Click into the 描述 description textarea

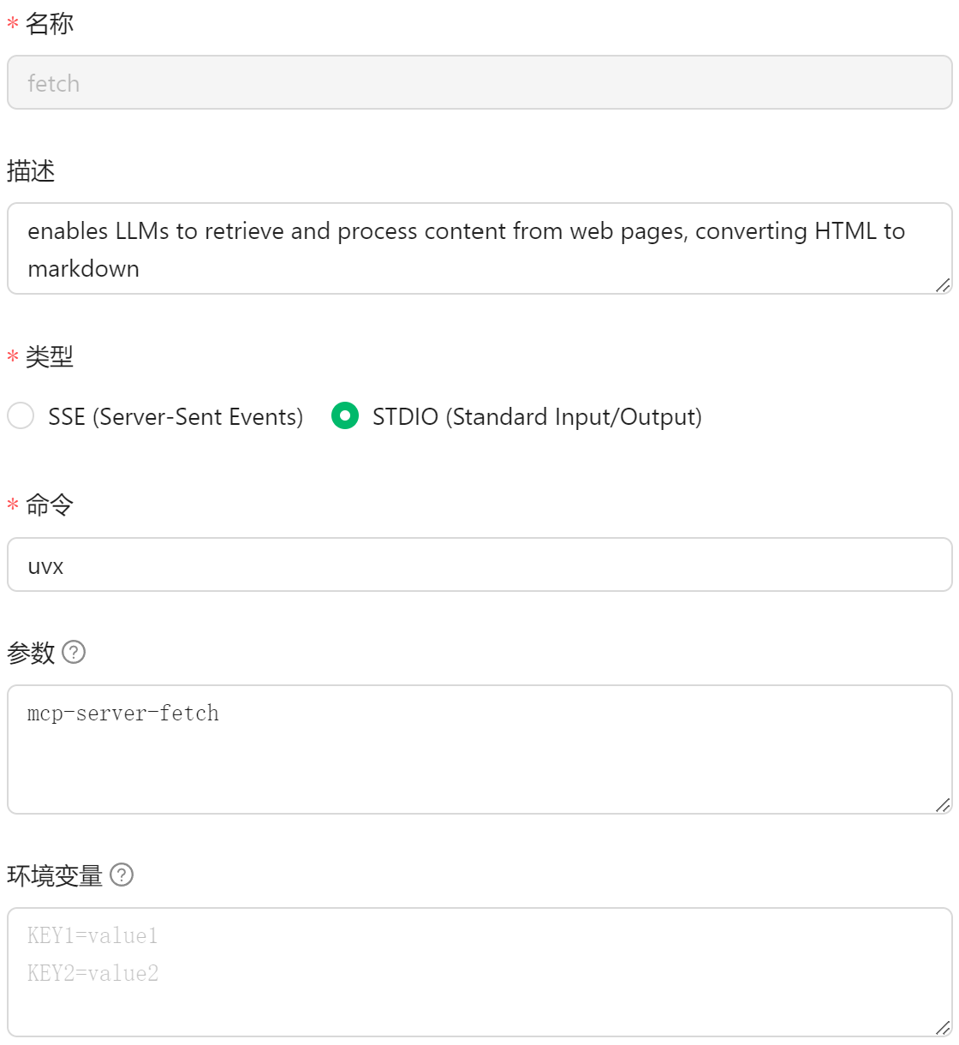(x=479, y=249)
